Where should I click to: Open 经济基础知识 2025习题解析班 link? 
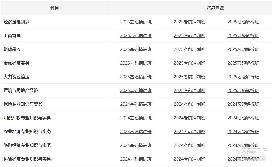point(243,22)
